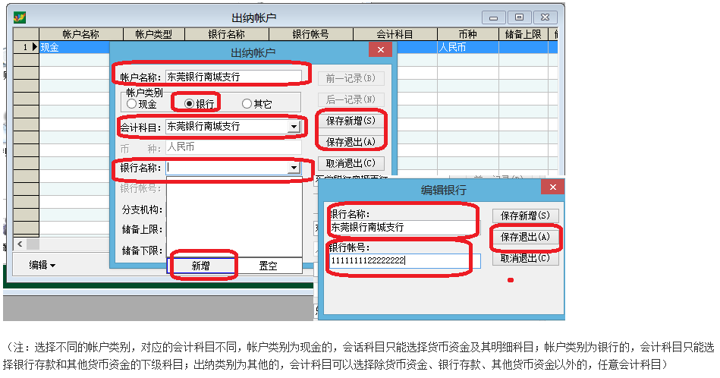Click the 帐户名称 column header
Image resolution: width=720 pixels, height=378 pixels.
point(81,34)
